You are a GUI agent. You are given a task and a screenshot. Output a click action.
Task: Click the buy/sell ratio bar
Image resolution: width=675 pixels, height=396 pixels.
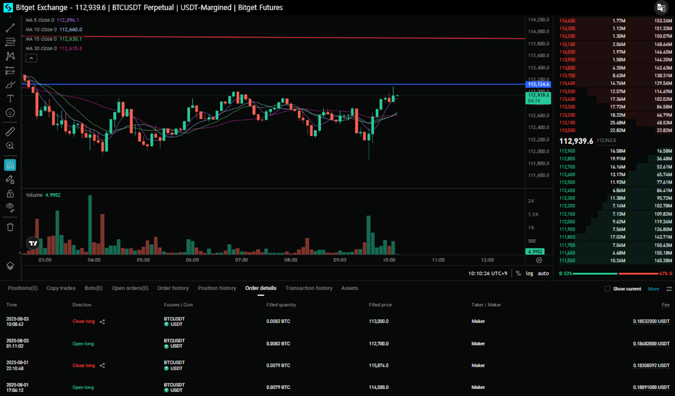[615, 273]
